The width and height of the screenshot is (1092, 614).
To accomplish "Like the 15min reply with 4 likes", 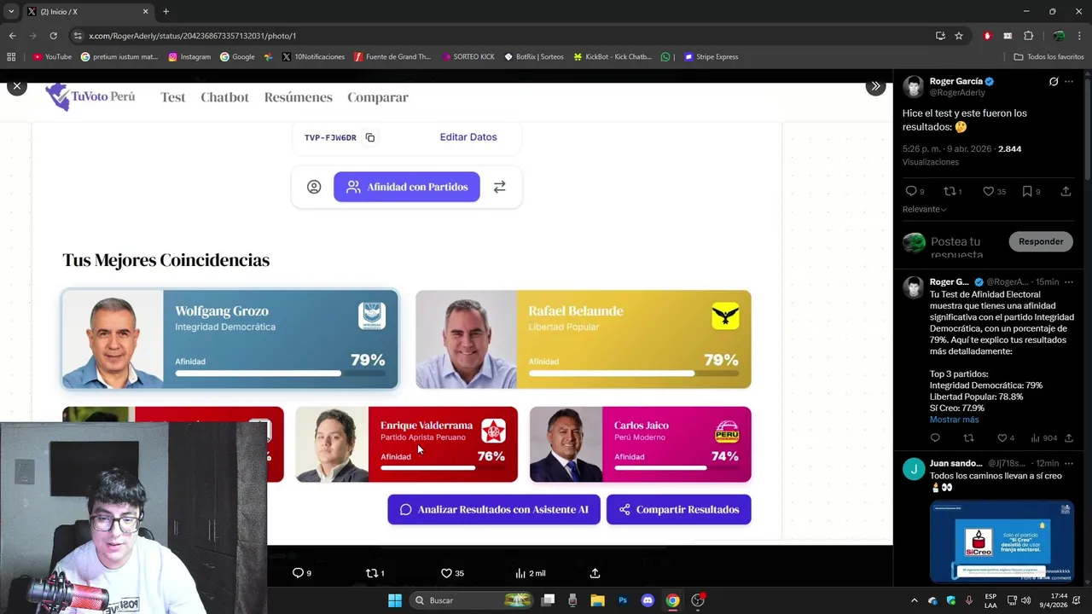I will pos(1002,438).
